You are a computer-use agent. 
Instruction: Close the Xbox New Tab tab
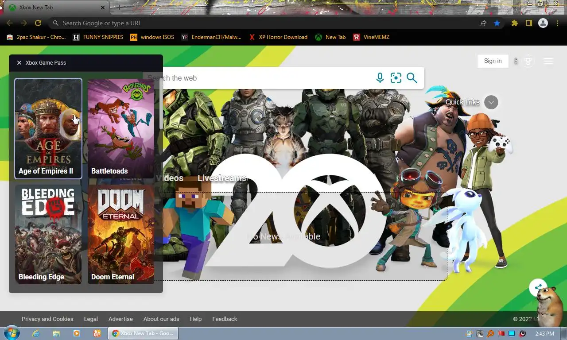click(x=103, y=8)
